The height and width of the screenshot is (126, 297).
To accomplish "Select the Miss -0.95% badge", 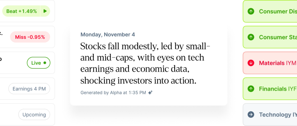I will [30, 37].
